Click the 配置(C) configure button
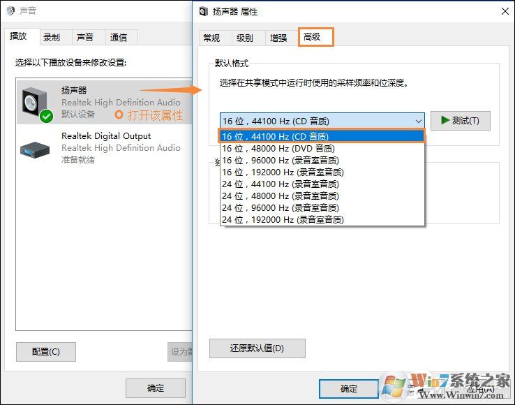515x405 pixels. [x=45, y=352]
